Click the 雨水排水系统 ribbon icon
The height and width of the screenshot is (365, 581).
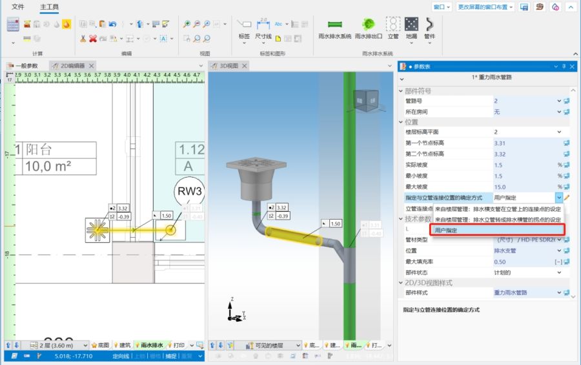click(x=334, y=26)
